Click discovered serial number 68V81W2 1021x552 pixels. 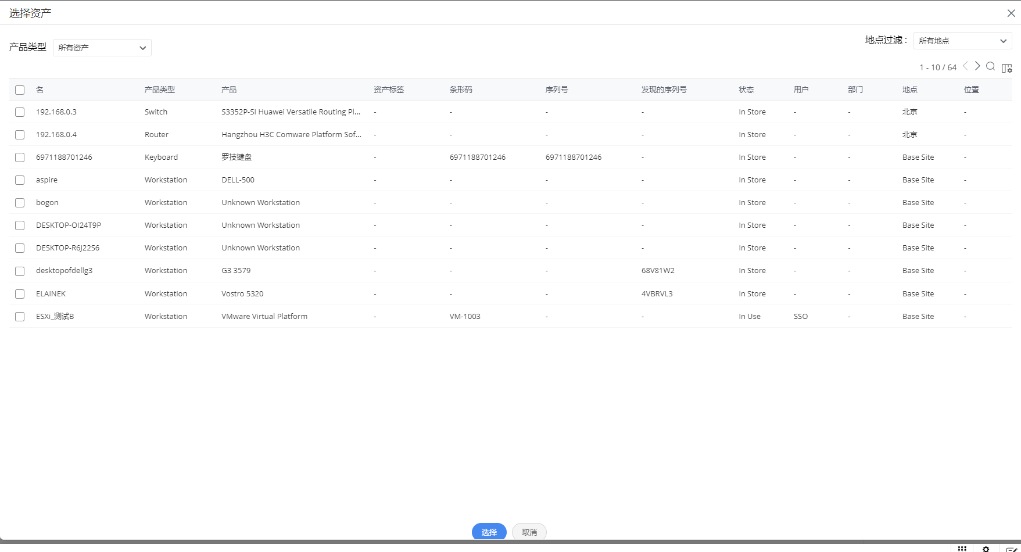[x=658, y=270]
